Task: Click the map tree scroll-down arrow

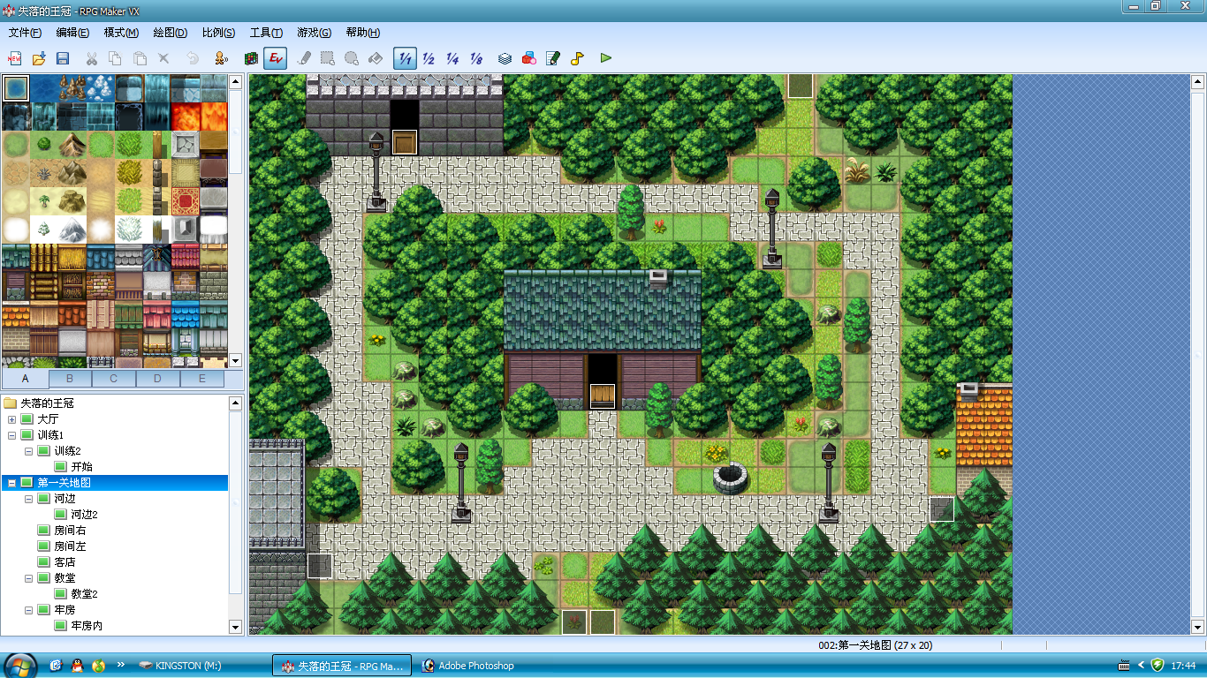Action: tap(235, 627)
